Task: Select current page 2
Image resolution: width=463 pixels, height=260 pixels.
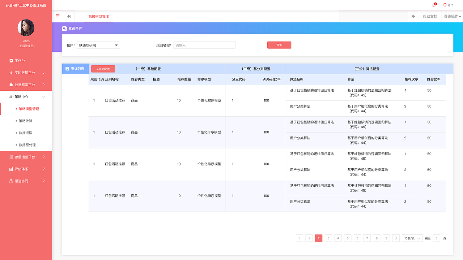Action: point(319,238)
